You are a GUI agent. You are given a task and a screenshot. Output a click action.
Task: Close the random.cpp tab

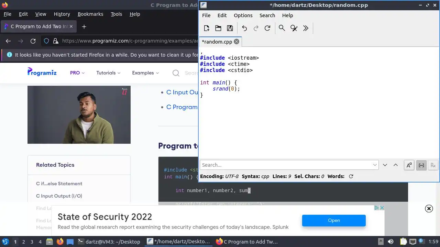click(236, 42)
